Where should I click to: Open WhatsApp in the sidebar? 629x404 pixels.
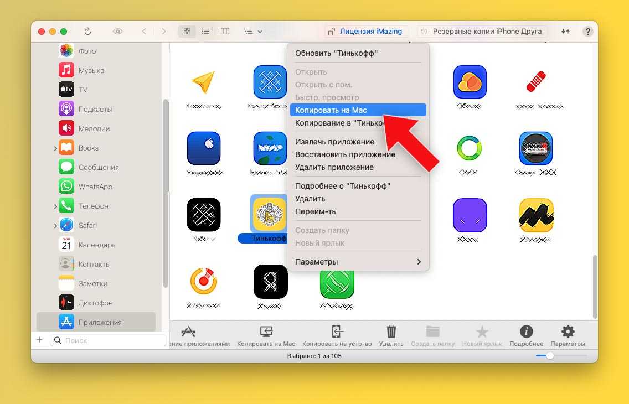[x=95, y=187]
